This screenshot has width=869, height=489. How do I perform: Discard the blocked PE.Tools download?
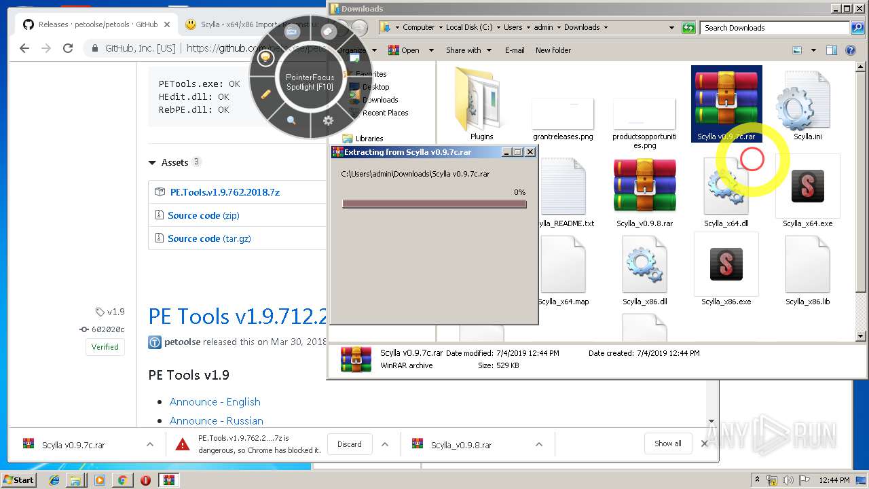tap(350, 444)
